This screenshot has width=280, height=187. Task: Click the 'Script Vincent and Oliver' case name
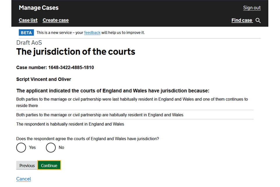pyautogui.click(x=44, y=79)
